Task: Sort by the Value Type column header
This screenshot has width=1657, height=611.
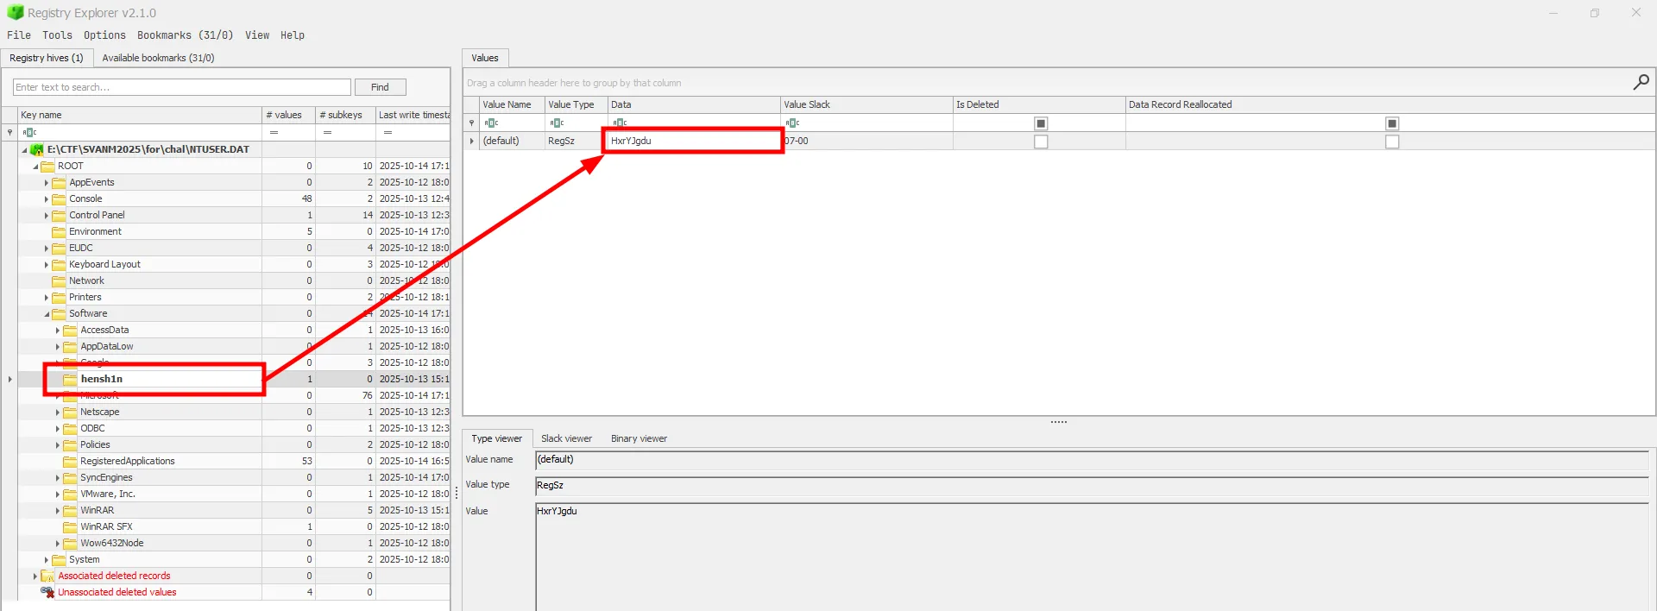Action: coord(571,104)
